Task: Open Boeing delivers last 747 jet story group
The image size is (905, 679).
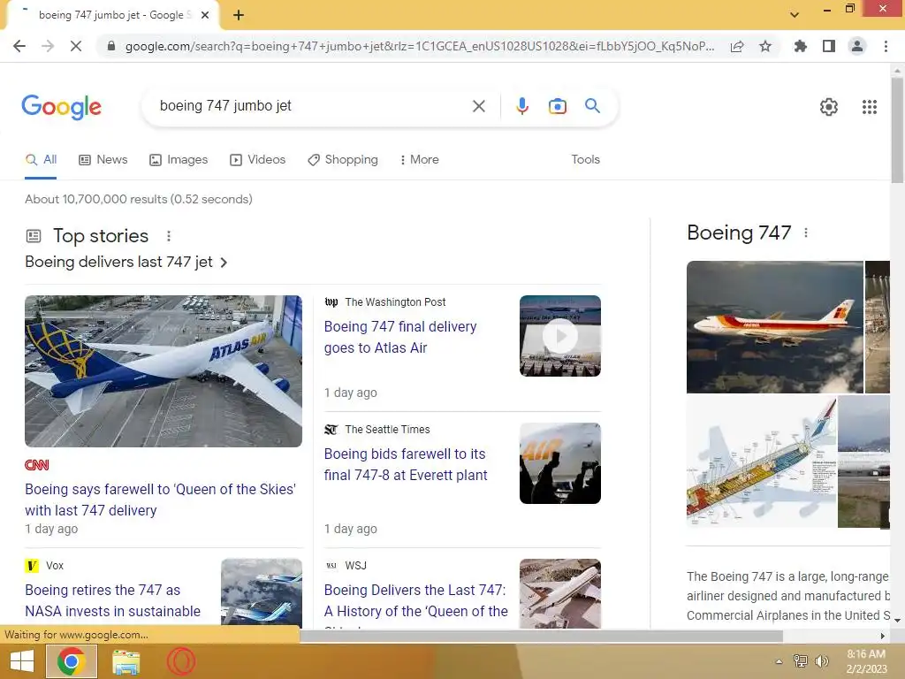Action: [x=126, y=262]
